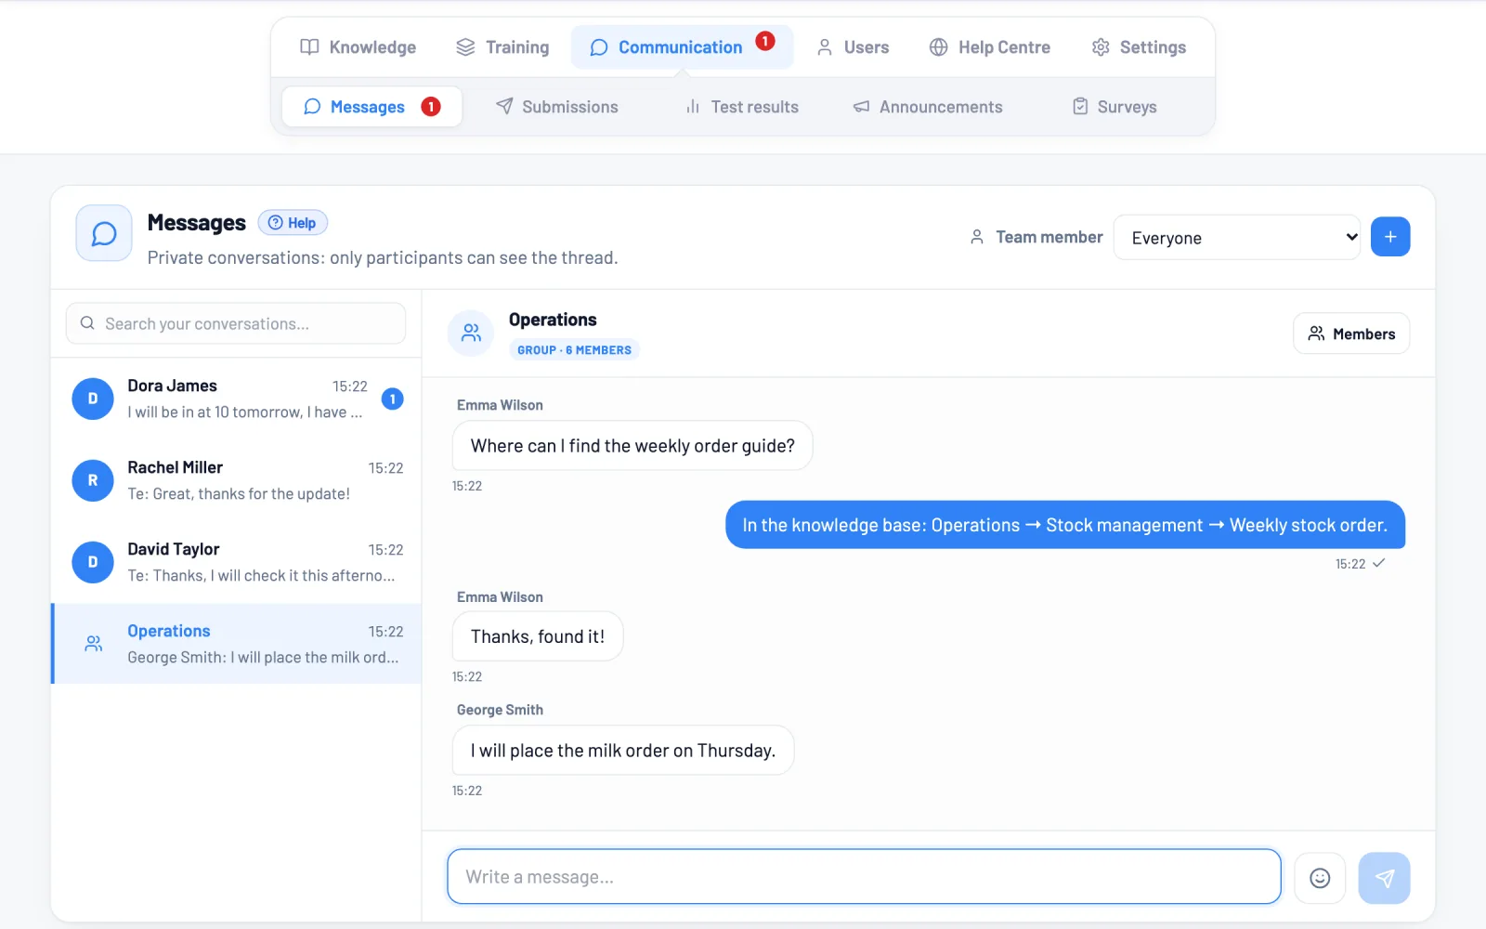Select the Messages sub-tab

click(371, 107)
